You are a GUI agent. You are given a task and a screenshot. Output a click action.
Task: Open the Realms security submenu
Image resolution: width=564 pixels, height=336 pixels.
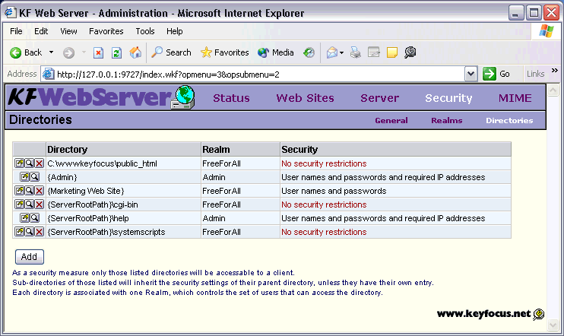(x=447, y=121)
